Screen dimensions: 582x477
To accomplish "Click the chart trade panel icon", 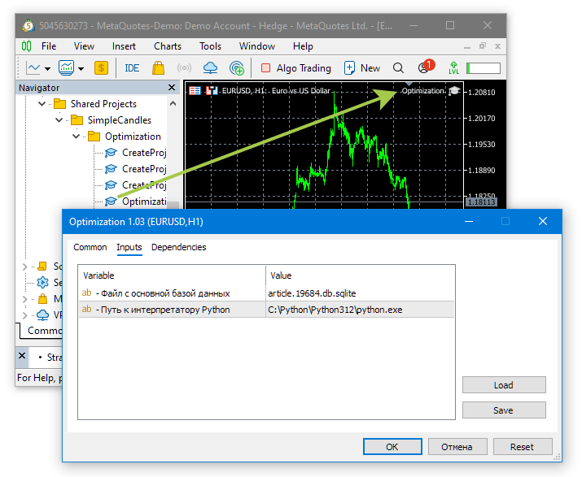I will point(195,91).
